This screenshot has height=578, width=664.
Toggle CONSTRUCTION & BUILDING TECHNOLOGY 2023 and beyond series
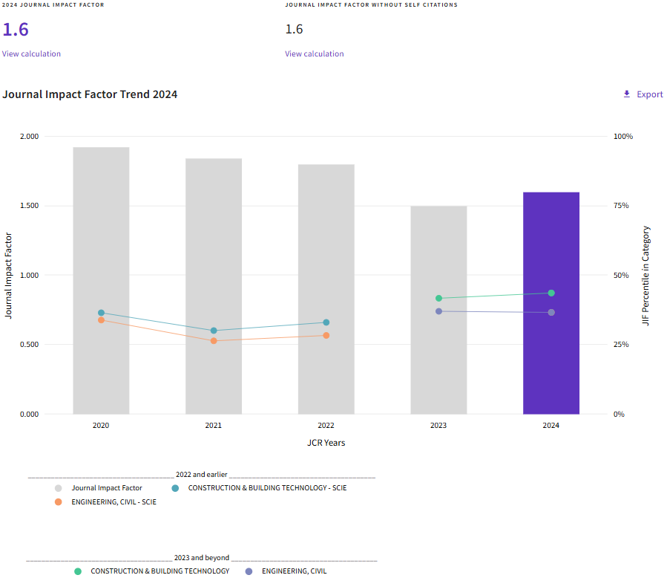coord(160,571)
